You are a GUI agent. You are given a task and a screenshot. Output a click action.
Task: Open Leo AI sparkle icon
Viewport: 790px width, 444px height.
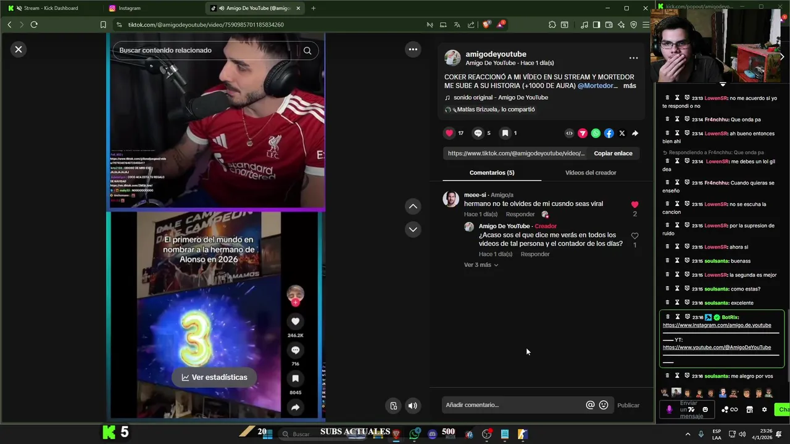coord(621,25)
